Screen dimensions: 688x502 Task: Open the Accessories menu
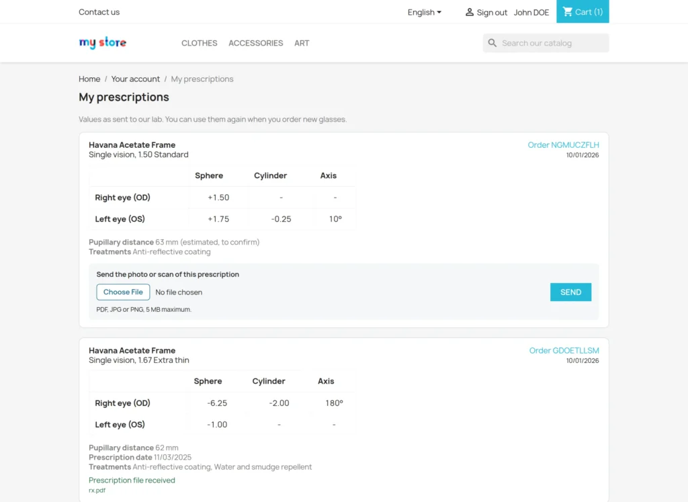point(256,43)
